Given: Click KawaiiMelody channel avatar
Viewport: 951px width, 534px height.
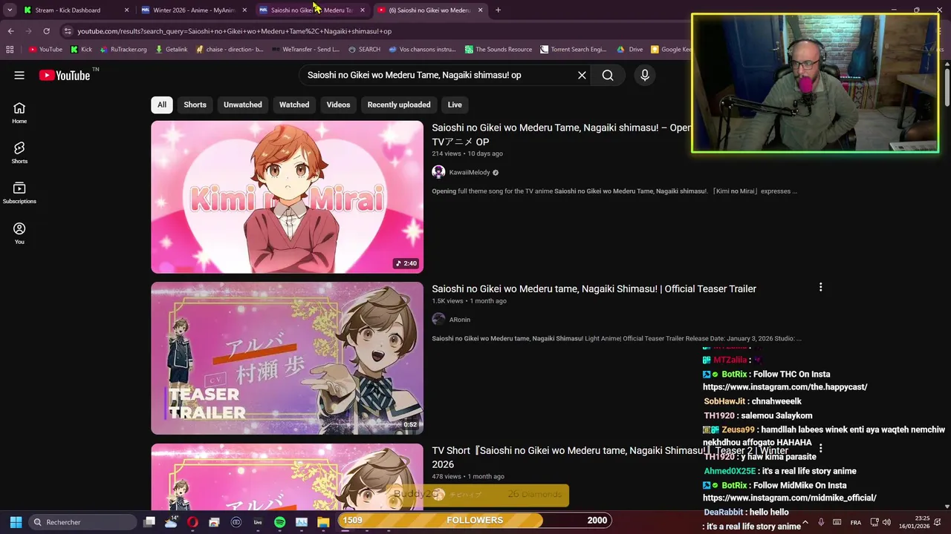Looking at the screenshot, I should pyautogui.click(x=438, y=172).
